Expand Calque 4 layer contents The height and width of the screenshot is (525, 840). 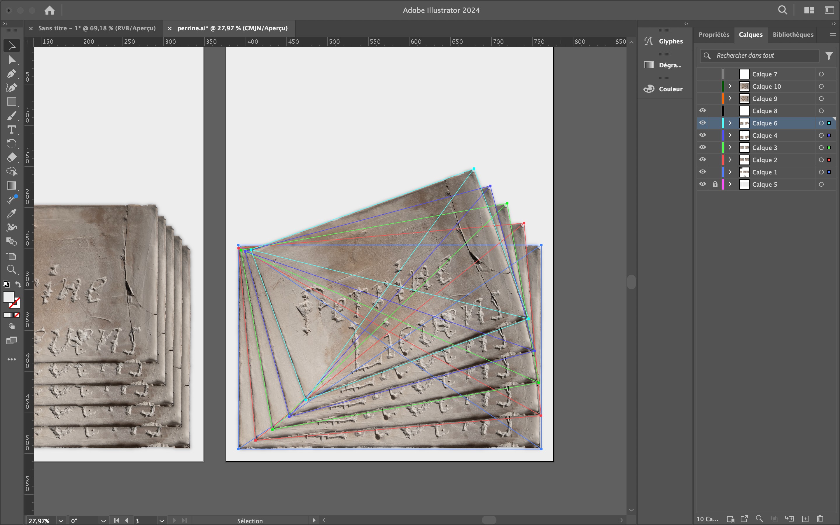click(730, 135)
